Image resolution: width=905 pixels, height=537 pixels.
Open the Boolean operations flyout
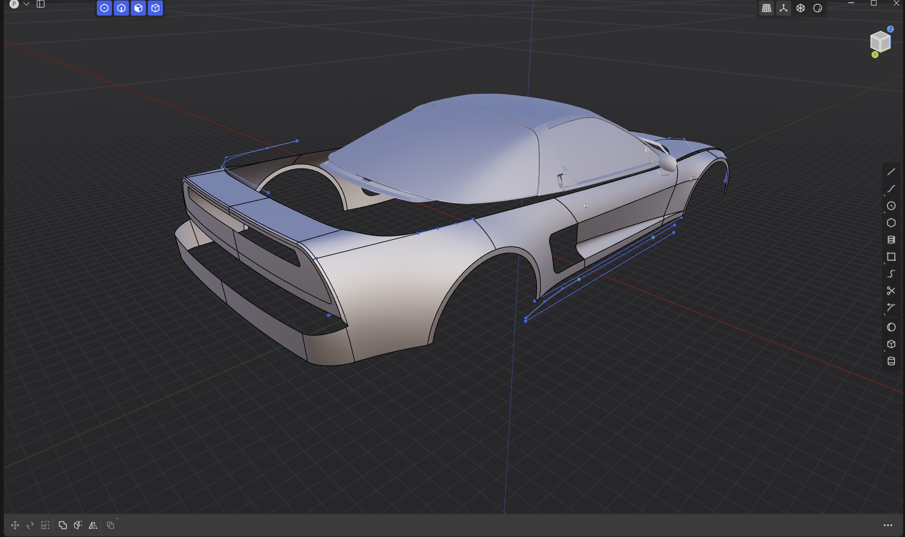[111, 525]
